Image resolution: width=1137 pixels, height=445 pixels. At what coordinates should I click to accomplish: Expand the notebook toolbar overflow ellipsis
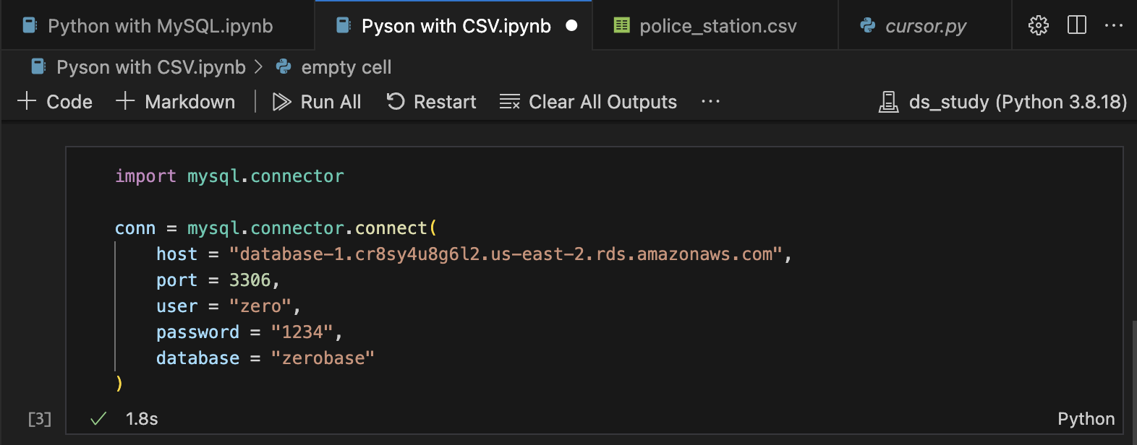pyautogui.click(x=710, y=102)
